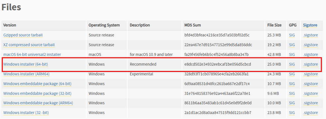Open .sigstore link for Windows installer (32-bit)
Viewport: 326px width, 119px height.
pos(310,113)
